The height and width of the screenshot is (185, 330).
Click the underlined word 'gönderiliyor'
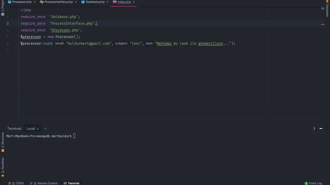click(210, 43)
